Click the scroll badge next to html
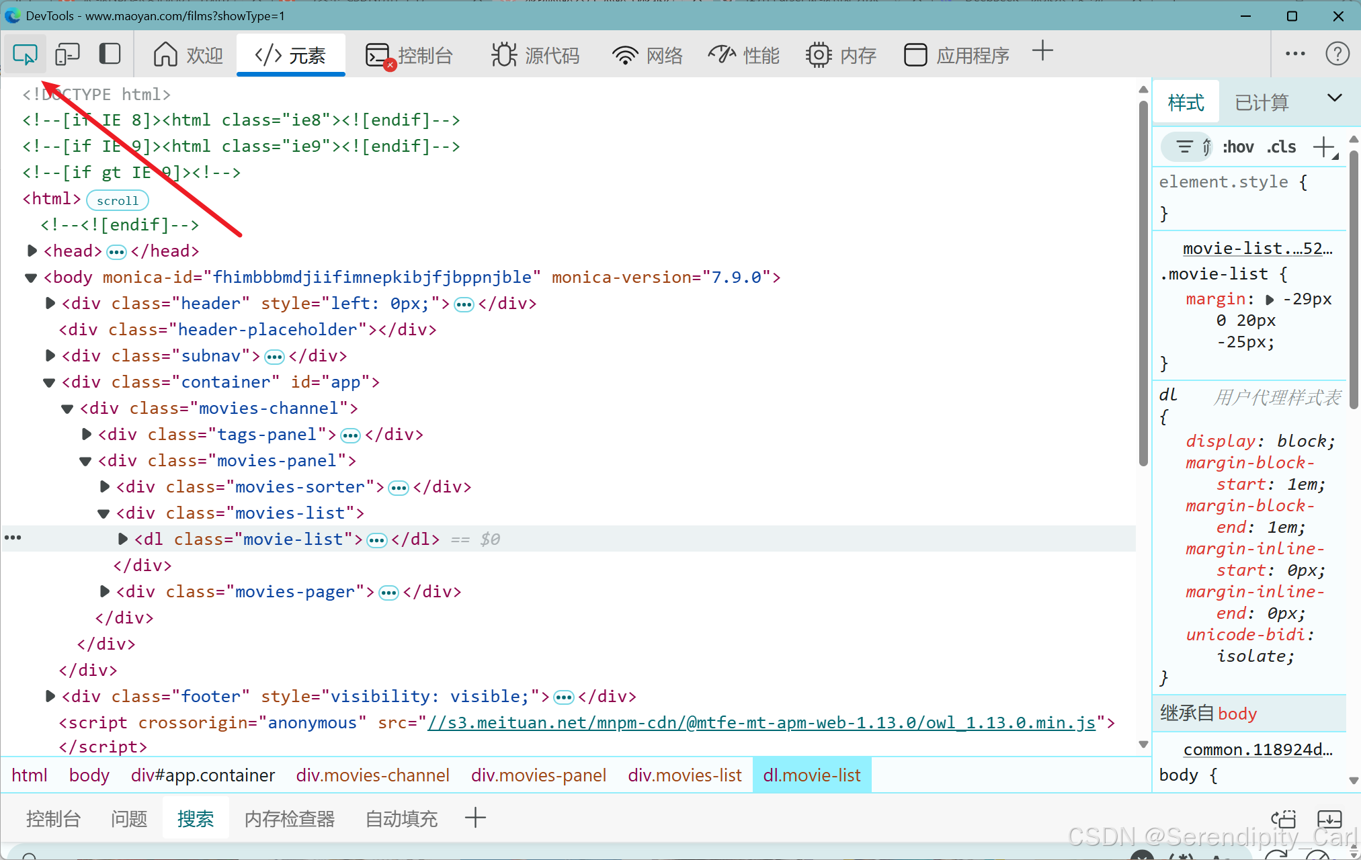 coord(118,200)
